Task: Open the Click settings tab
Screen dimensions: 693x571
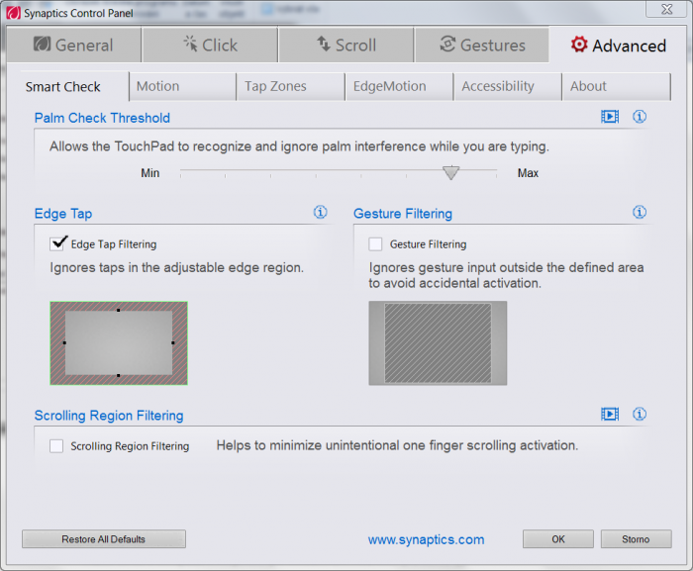Action: tap(210, 46)
